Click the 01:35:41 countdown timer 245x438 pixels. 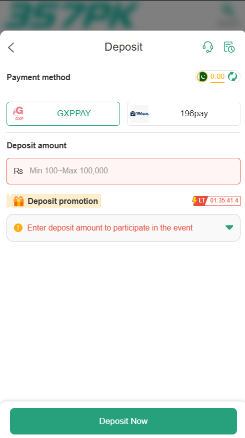click(224, 200)
